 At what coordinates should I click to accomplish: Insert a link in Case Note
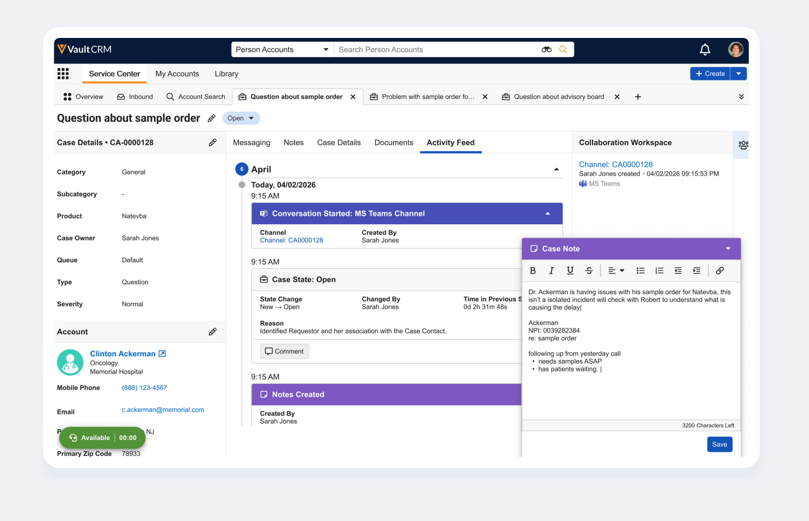720,271
